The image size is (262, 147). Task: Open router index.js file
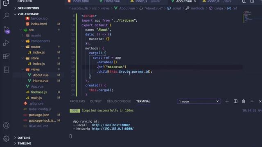pyautogui.click(x=39, y=52)
